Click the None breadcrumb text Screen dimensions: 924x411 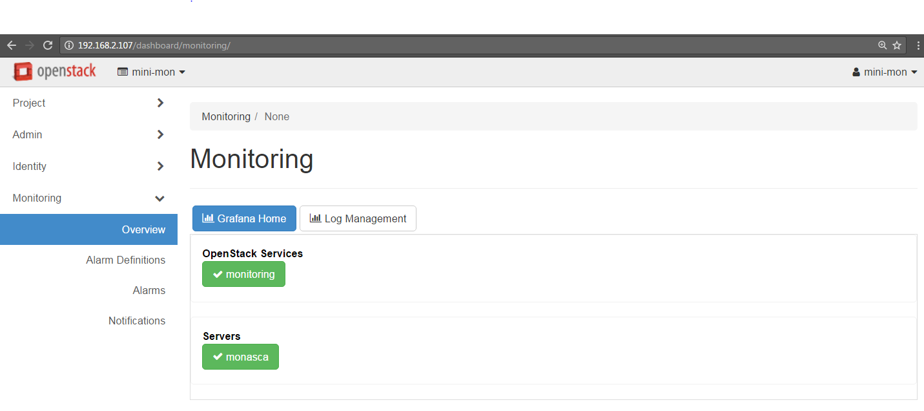coord(277,116)
